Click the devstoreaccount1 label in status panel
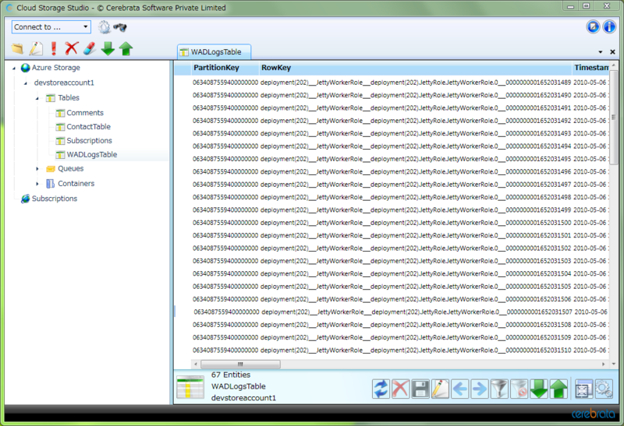The width and height of the screenshot is (624, 426). pos(243,398)
